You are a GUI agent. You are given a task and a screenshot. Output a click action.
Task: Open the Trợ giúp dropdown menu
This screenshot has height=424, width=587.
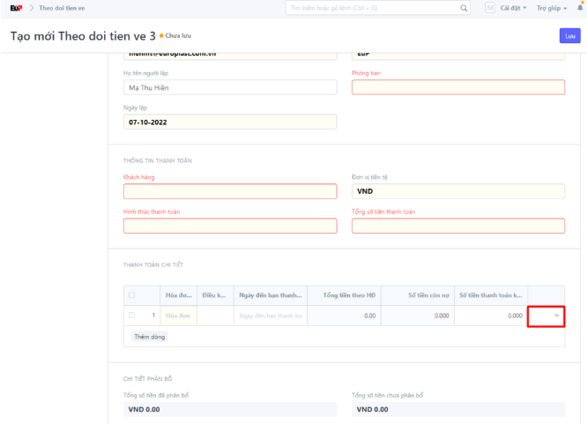552,8
